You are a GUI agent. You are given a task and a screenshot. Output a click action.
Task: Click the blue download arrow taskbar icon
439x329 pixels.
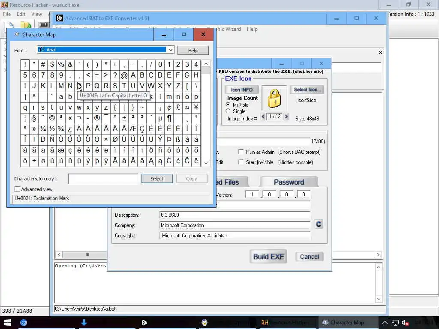(84, 323)
